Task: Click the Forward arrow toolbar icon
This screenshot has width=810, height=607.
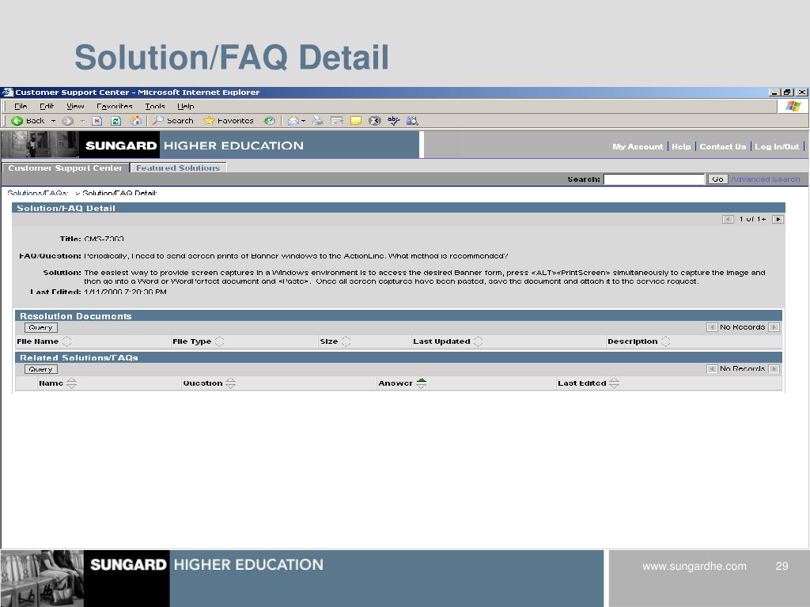Action: [x=67, y=121]
